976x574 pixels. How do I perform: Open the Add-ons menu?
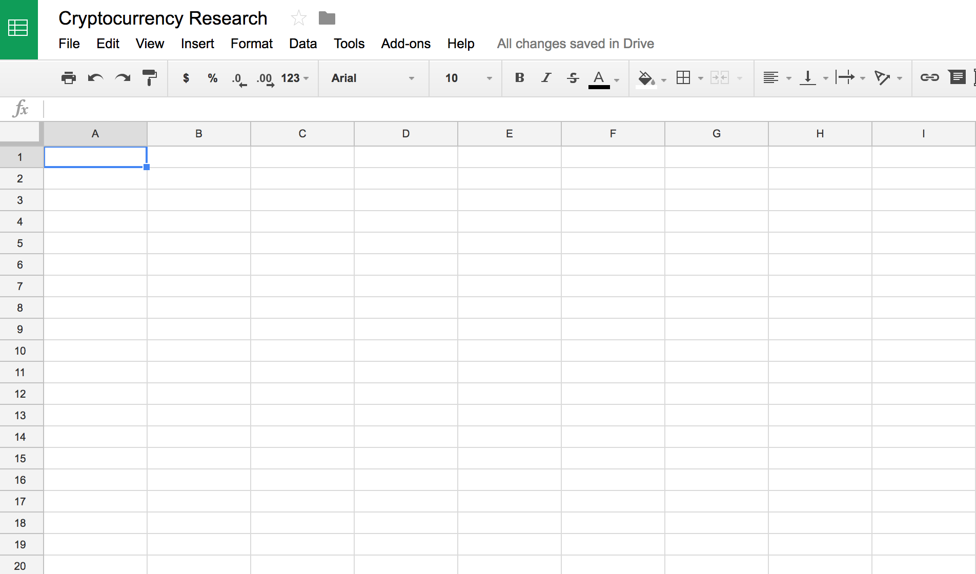[405, 44]
